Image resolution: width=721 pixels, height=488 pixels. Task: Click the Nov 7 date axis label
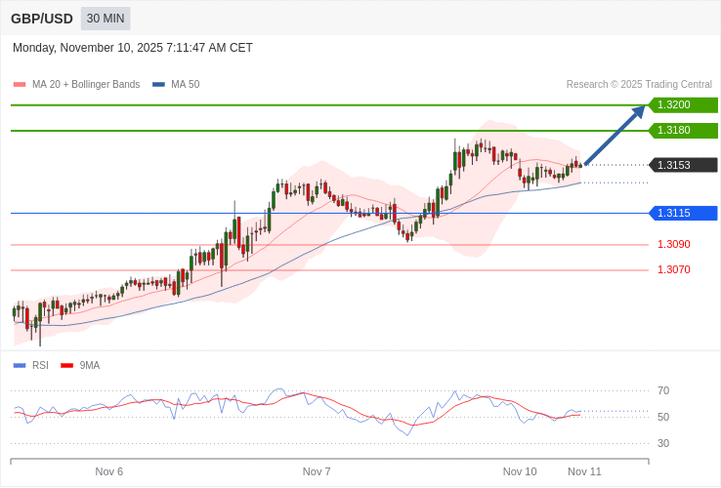pos(317,472)
